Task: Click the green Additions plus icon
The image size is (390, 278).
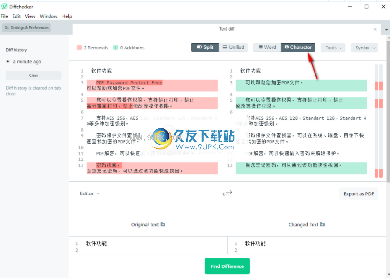Action: tap(116, 48)
